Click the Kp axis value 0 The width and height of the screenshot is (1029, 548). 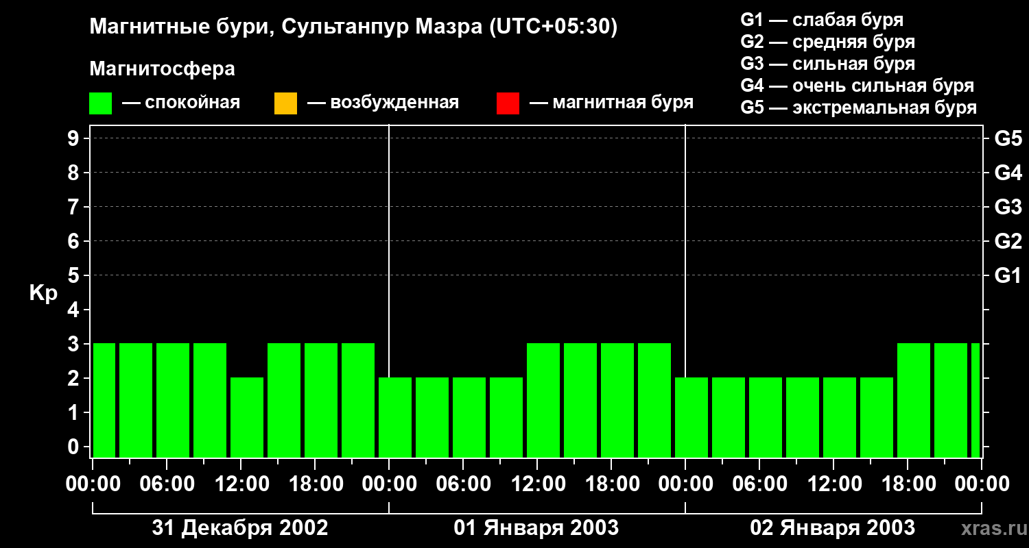[75, 447]
